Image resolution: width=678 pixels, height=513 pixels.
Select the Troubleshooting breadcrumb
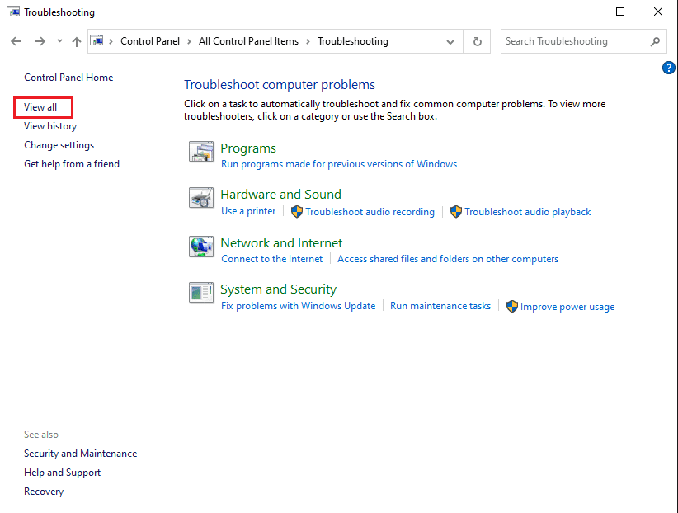coord(353,41)
